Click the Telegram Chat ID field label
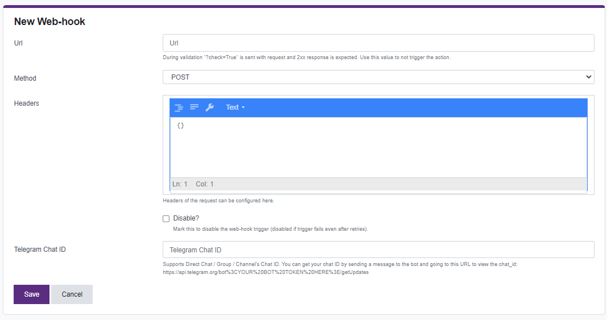Screen dimensions: 607x320 click(x=40, y=250)
